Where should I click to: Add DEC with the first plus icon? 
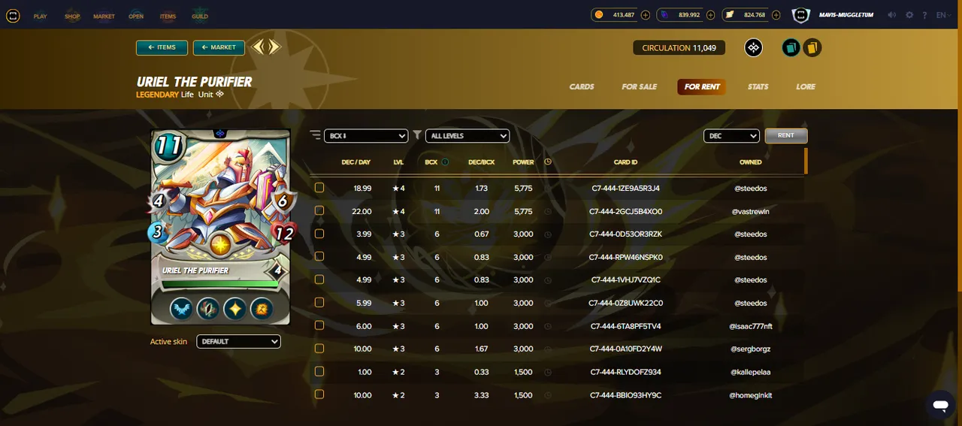click(x=646, y=15)
